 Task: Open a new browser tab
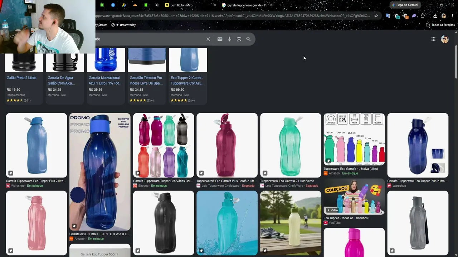click(x=280, y=5)
